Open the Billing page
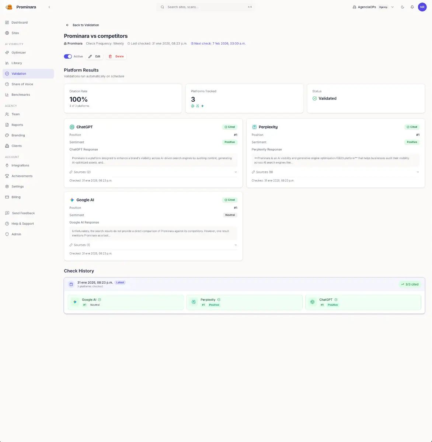 (x=28, y=197)
